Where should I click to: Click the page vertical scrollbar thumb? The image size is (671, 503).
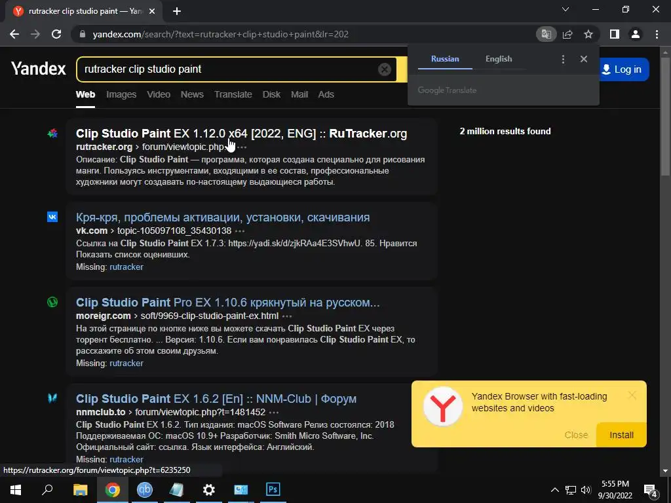(x=665, y=115)
